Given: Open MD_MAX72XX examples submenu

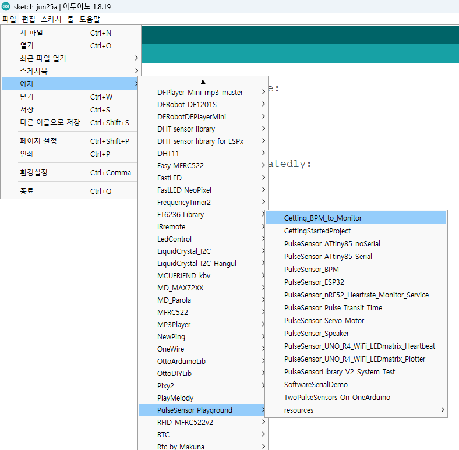Looking at the screenshot, I should click(202, 288).
